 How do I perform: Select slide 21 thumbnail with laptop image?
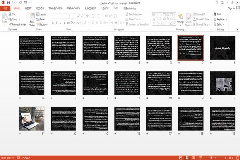point(32,119)
